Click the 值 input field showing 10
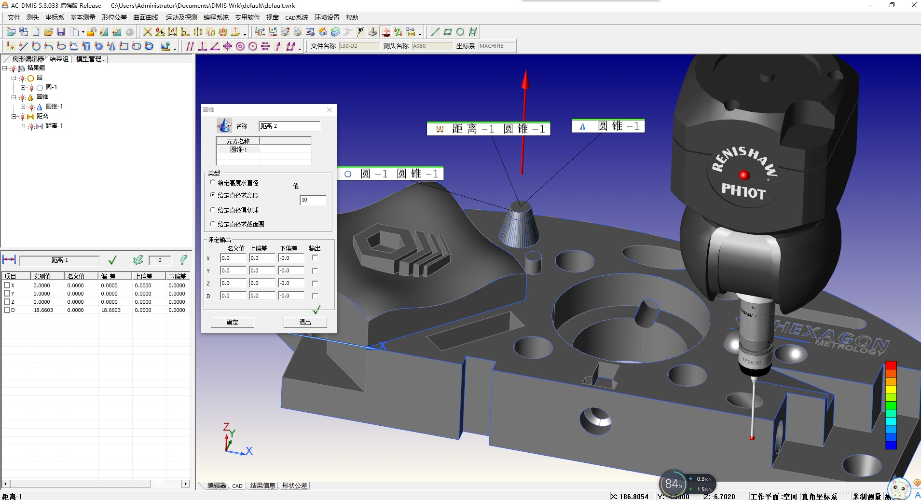This screenshot has height=500, width=921. tap(313, 200)
